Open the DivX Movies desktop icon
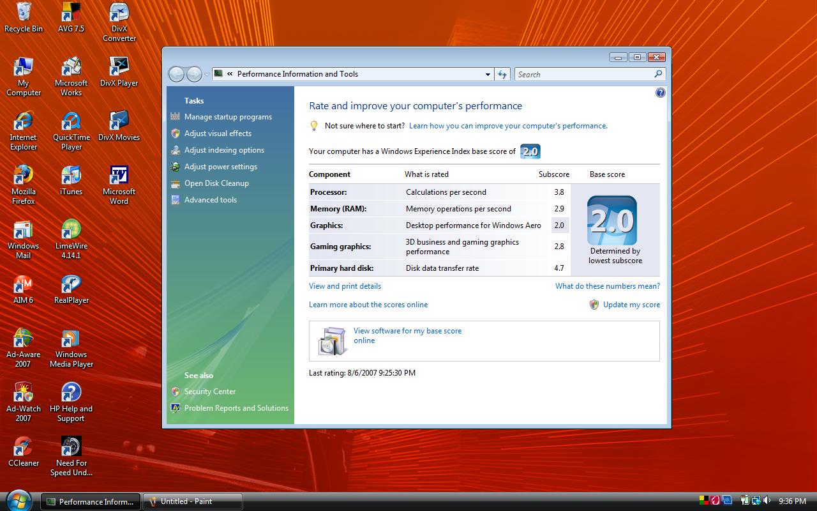This screenshot has width=817, height=511. [x=119, y=126]
